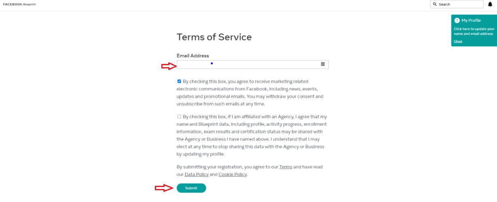Open the Data Policy link
This screenshot has width=497, height=202.
197,174
